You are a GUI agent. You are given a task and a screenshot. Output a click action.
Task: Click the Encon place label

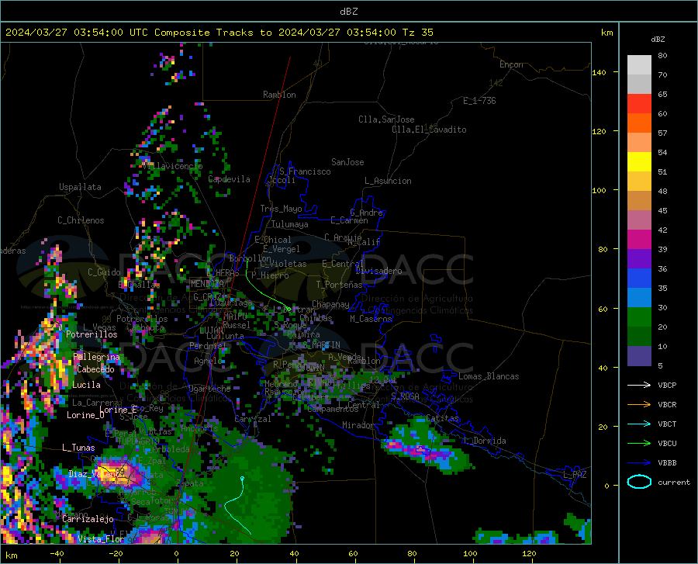(x=511, y=64)
